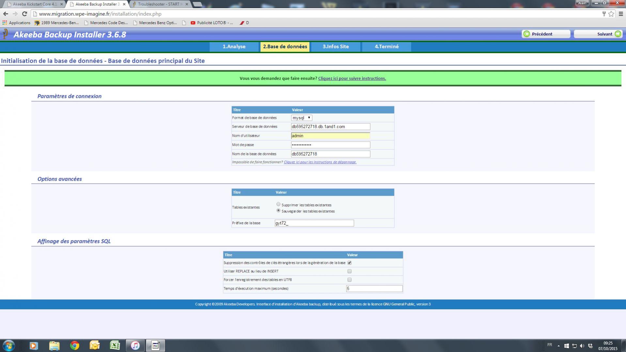Open Windows Explorer from the taskbar
The width and height of the screenshot is (626, 352).
coord(54,345)
